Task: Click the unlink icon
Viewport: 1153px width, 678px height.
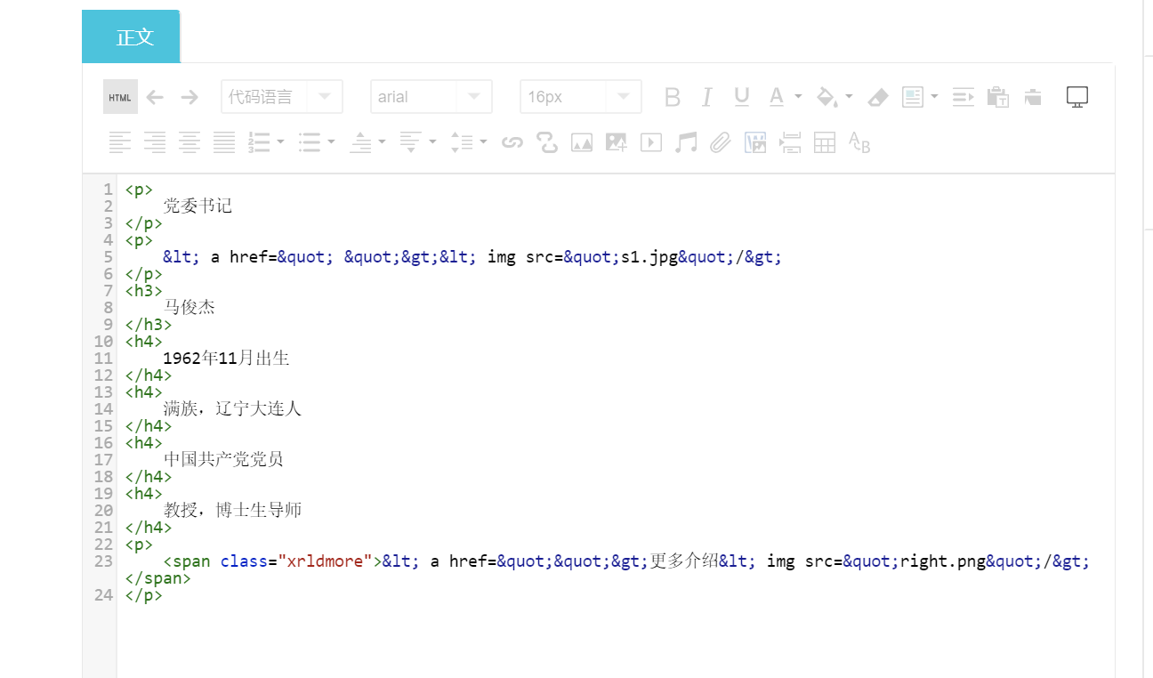Action: tap(547, 141)
